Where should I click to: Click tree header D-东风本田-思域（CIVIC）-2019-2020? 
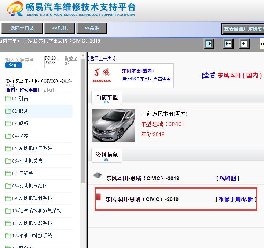point(38,83)
